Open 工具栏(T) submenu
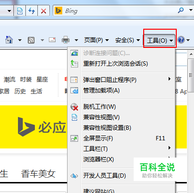194x193 pixels. point(122,149)
